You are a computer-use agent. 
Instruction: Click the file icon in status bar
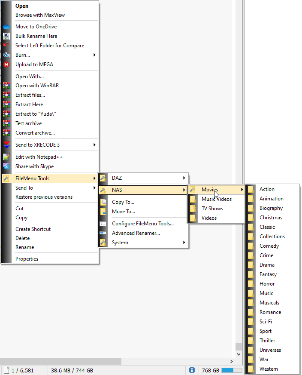(6, 370)
